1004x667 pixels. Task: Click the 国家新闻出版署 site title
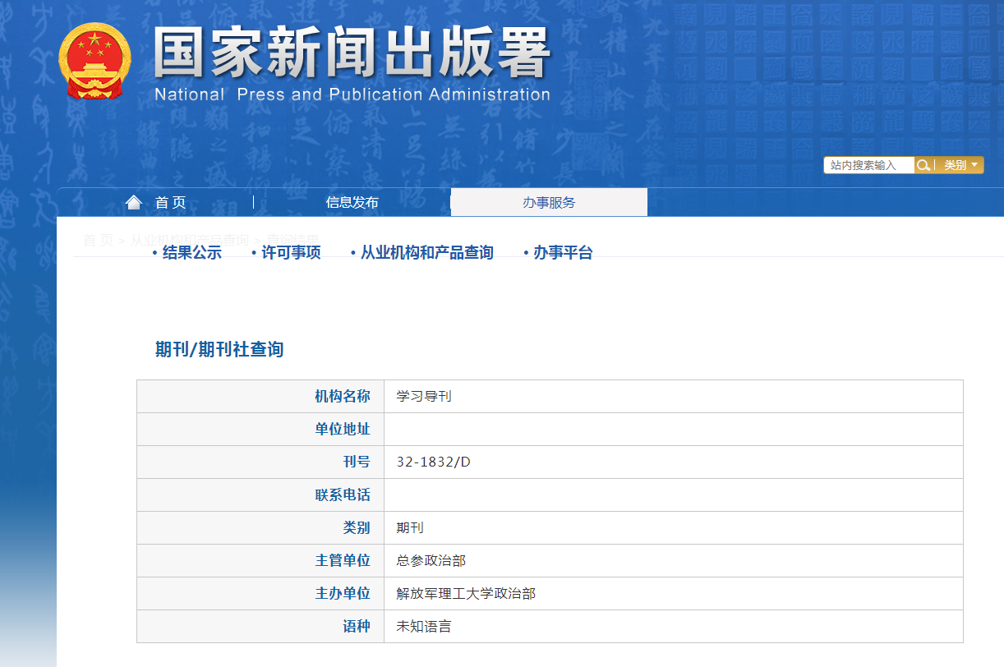pos(352,53)
